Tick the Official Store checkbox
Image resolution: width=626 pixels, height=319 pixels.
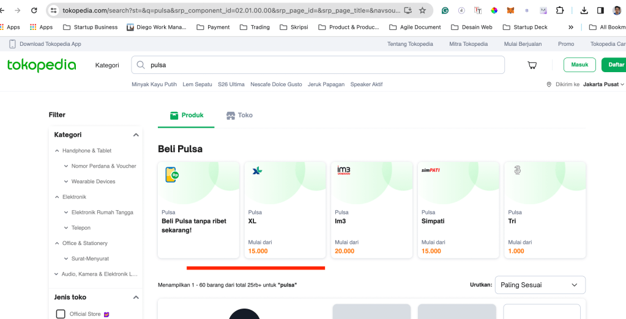(61, 314)
